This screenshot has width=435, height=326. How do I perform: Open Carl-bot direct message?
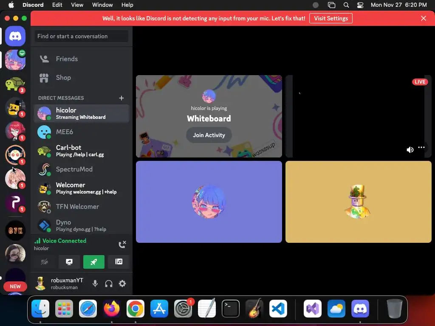[82, 151]
